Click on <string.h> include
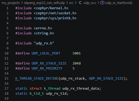This screenshot has width=139, height=101. [44, 33]
